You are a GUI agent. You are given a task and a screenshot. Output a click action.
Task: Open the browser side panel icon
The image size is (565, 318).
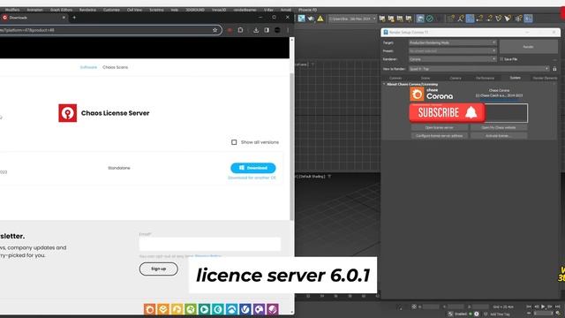pyautogui.click(x=267, y=30)
